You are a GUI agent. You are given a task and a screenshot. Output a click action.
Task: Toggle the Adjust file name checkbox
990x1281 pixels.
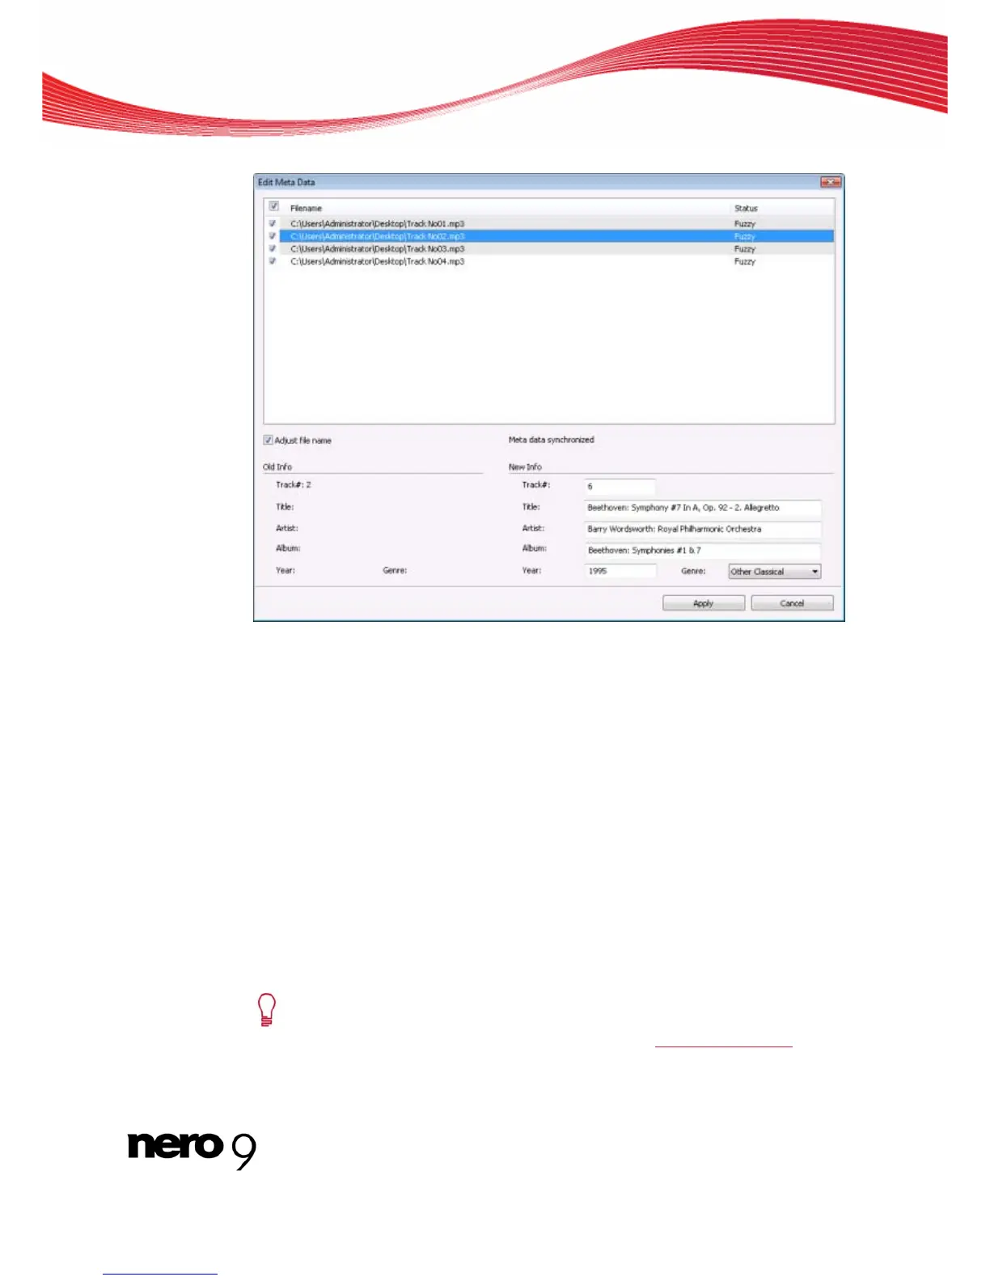[x=268, y=440]
